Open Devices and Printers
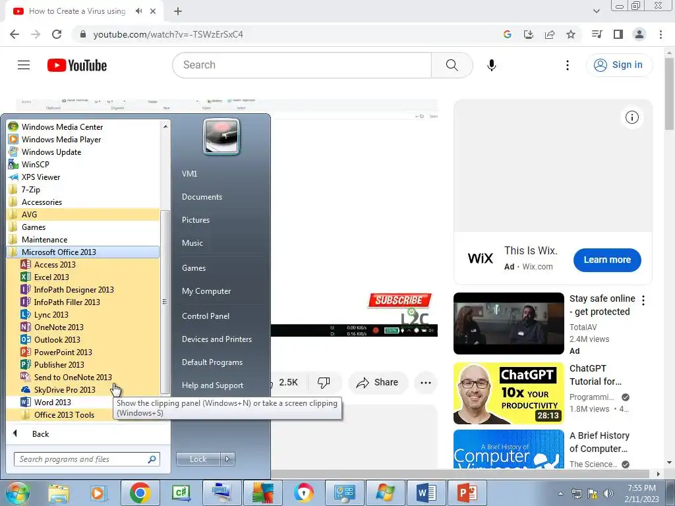Viewport: 675px width, 506px height. pyautogui.click(x=217, y=339)
